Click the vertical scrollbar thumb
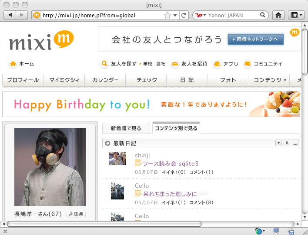 pyautogui.click(x=305, y=52)
